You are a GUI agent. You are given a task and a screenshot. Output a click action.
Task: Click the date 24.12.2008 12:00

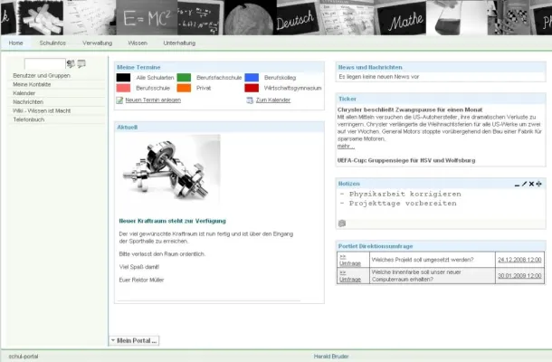click(519, 260)
